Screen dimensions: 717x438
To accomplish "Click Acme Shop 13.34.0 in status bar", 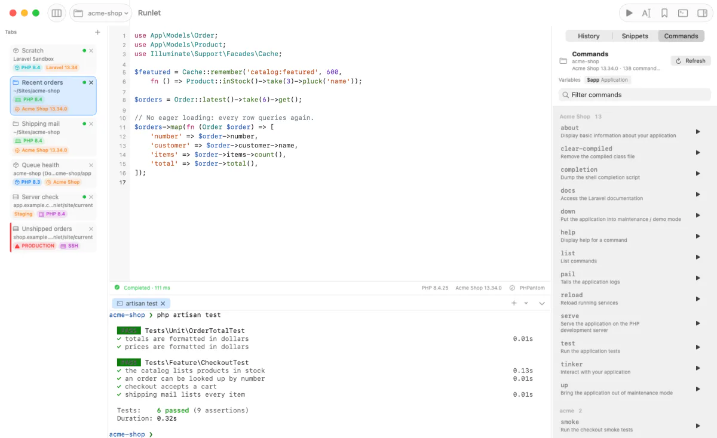I will click(479, 288).
